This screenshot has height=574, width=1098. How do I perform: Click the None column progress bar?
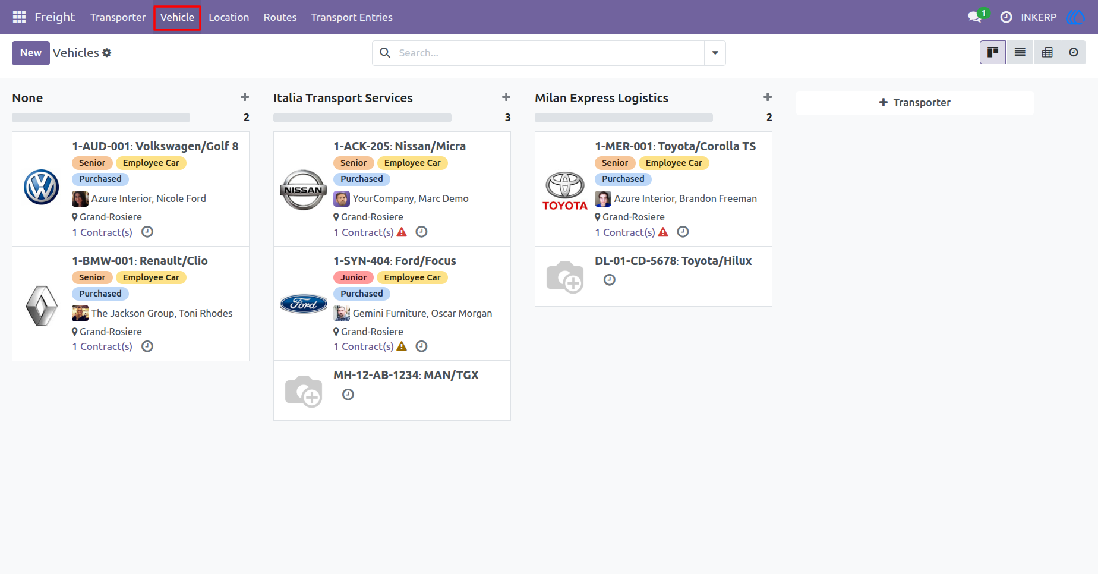tap(101, 118)
